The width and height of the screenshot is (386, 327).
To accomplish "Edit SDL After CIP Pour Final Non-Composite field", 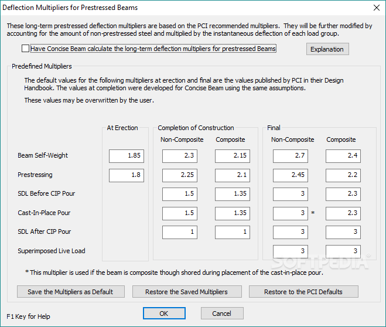I will tap(291, 232).
